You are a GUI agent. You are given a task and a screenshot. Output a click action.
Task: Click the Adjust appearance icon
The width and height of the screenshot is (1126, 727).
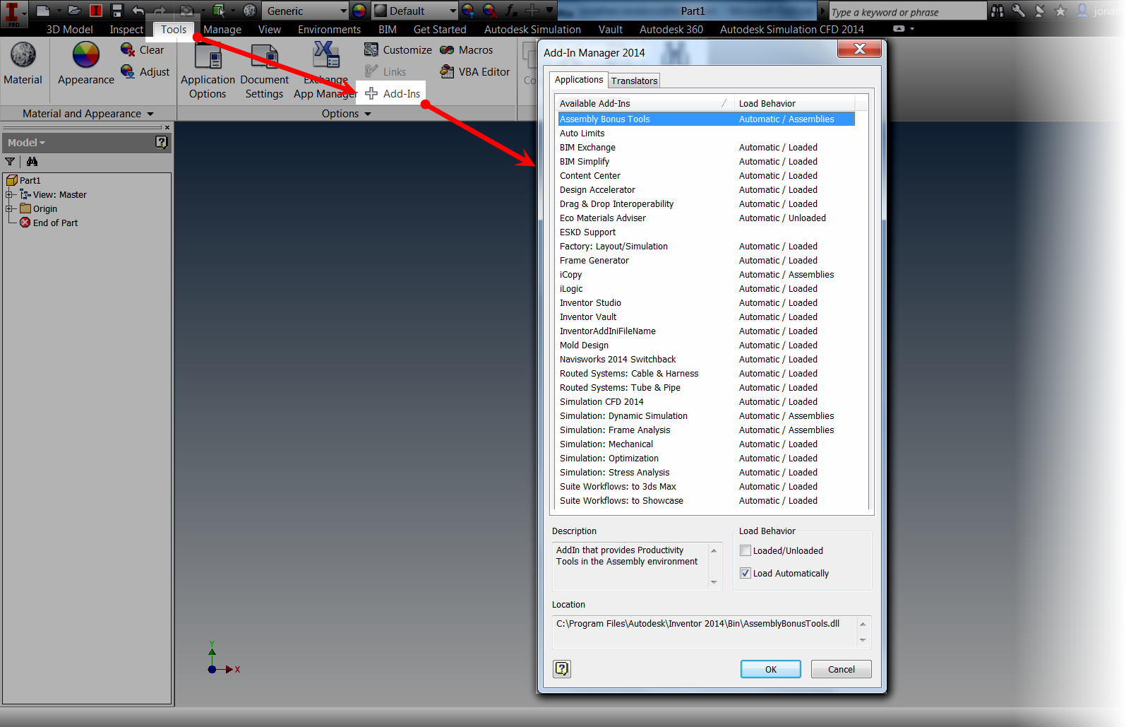tap(128, 71)
